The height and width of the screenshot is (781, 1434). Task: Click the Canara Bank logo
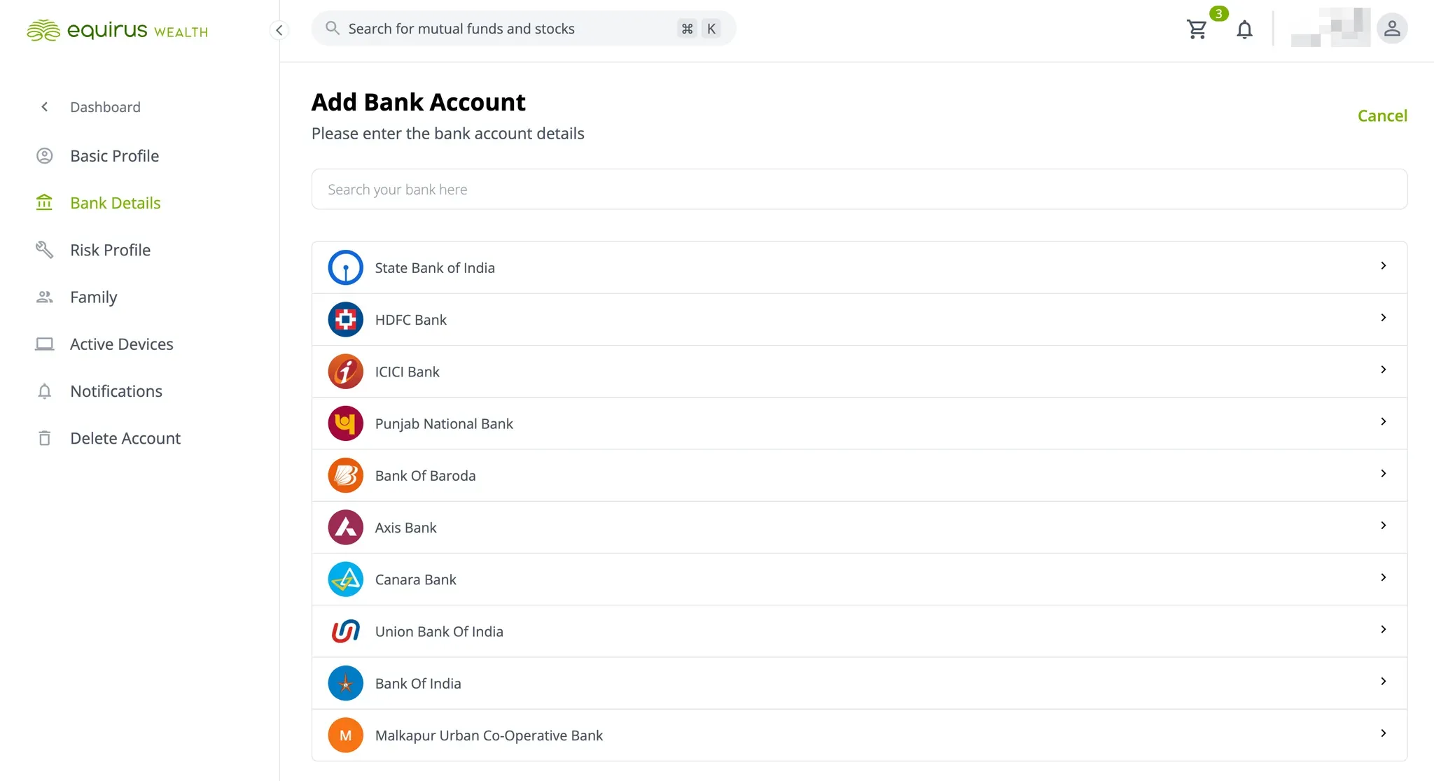(x=346, y=579)
